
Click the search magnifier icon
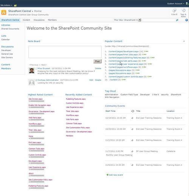point(177,20)
